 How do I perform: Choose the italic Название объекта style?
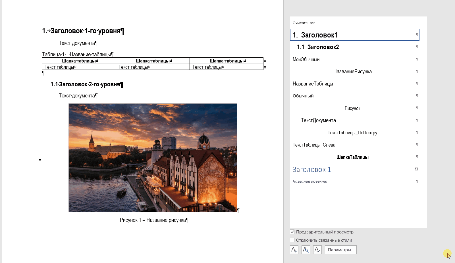pos(354,181)
